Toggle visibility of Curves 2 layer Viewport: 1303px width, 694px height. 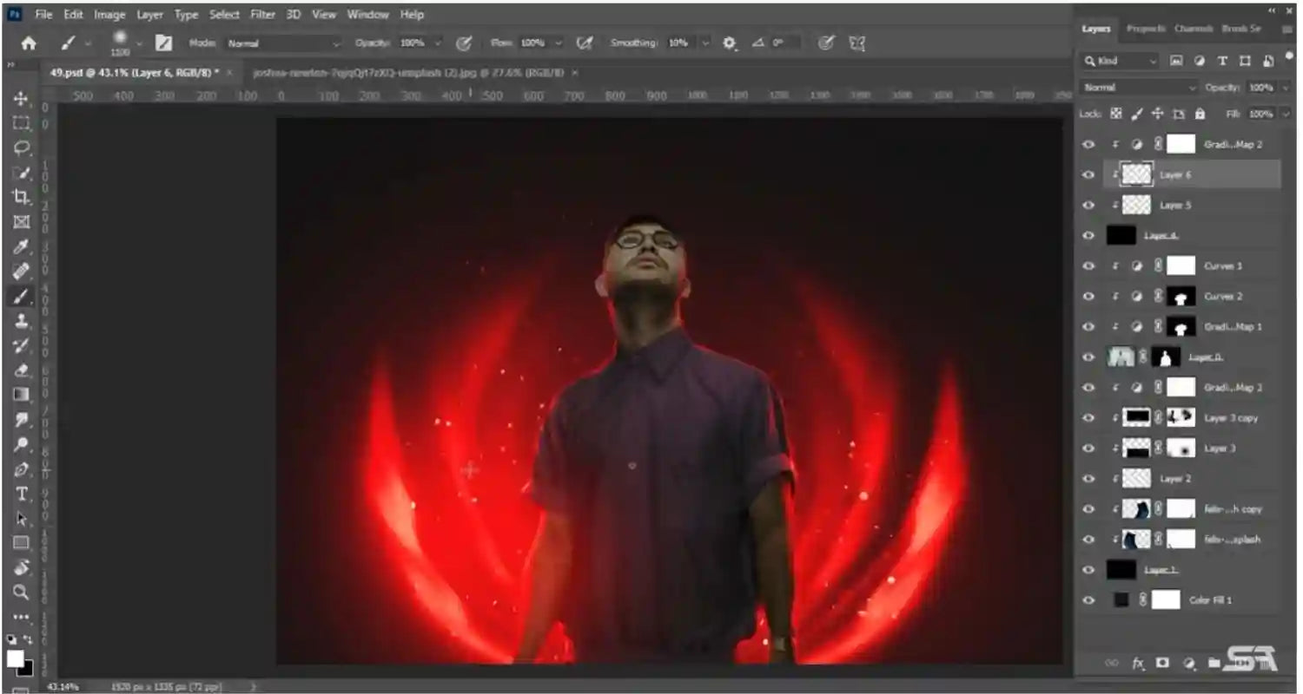tap(1088, 296)
